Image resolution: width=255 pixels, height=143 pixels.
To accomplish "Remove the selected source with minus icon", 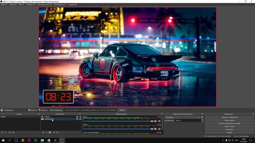I will click(x=46, y=132).
